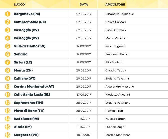Screen dimensions: 168x139
Task: Select the number 14 hexagon icon
Action: (x=8, y=119)
